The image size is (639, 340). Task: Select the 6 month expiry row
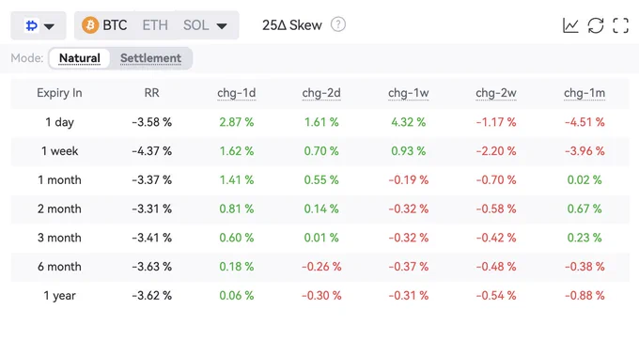(319, 267)
